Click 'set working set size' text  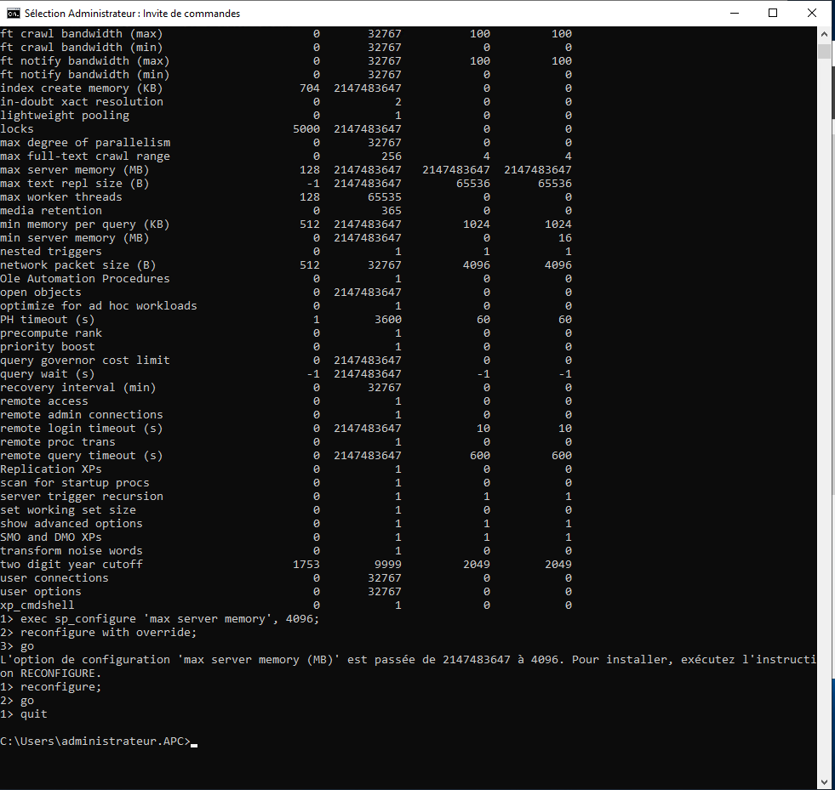[68, 509]
